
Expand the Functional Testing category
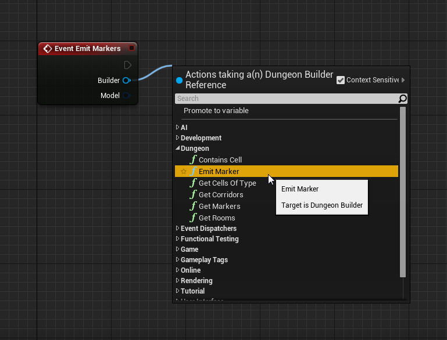tap(177, 238)
